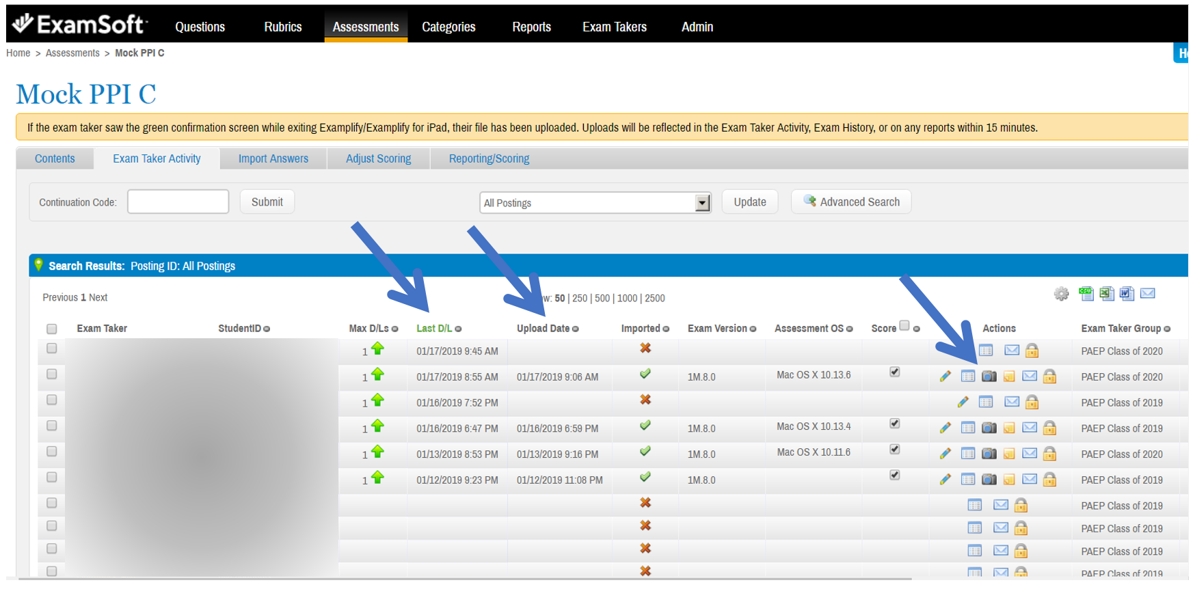Image resolution: width=1193 pixels, height=589 pixels.
Task: Export results to Excel icon
Action: 1106,294
